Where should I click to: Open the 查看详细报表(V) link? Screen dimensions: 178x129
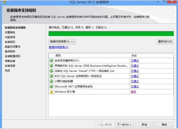point(59,47)
